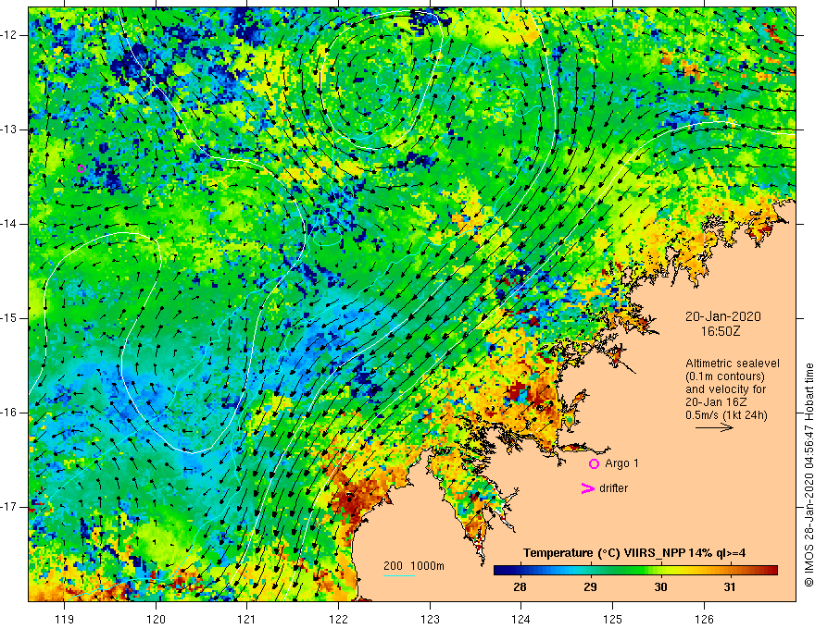This screenshot has width=815, height=629.
Task: Click the longitude label 120
Action: pyautogui.click(x=156, y=619)
